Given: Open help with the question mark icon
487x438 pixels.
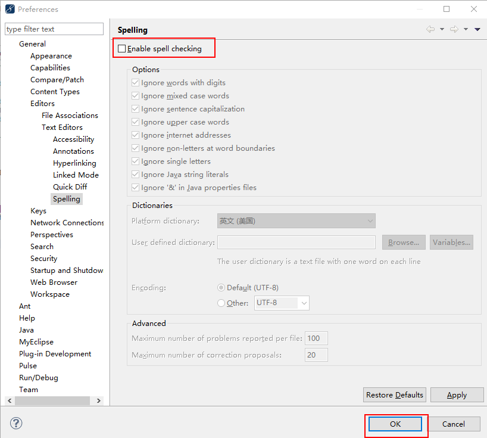Looking at the screenshot, I should pos(16,423).
